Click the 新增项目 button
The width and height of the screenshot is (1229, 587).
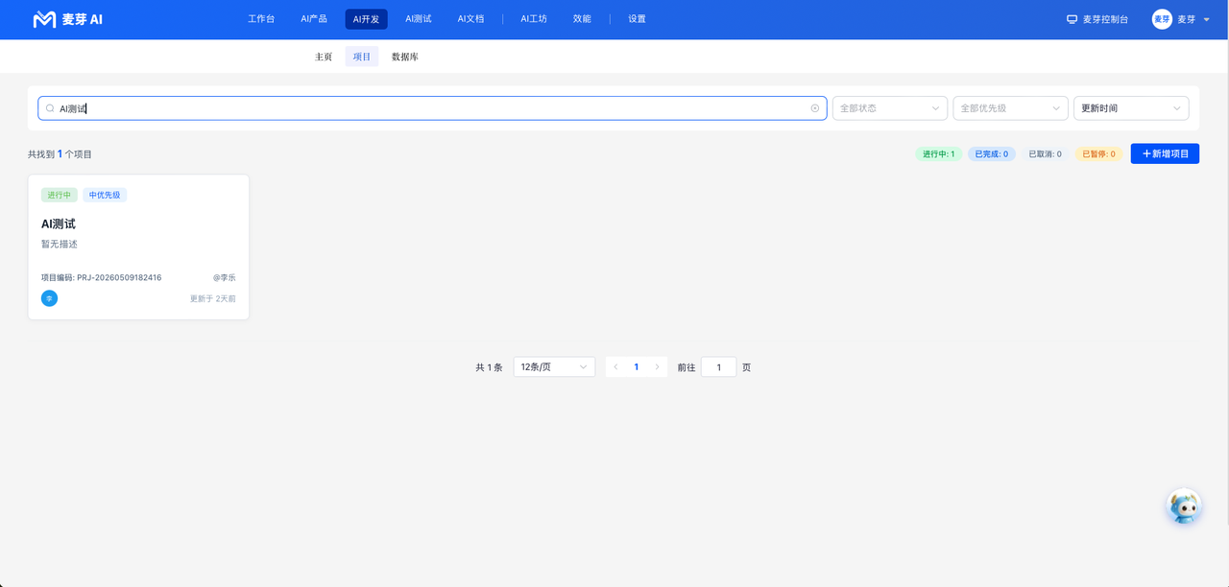pyautogui.click(x=1165, y=153)
